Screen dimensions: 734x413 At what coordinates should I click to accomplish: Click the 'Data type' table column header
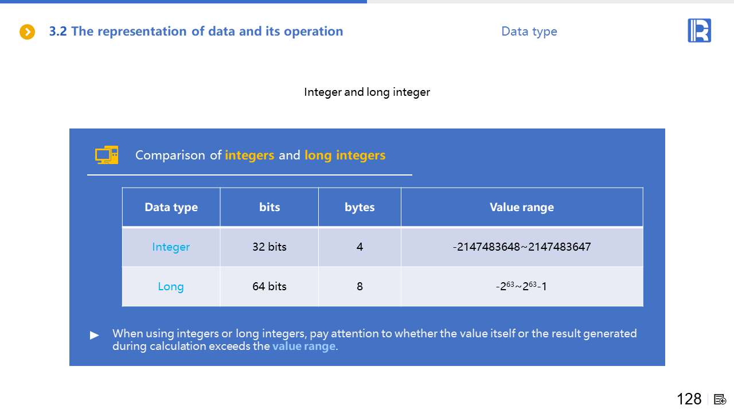click(x=171, y=208)
